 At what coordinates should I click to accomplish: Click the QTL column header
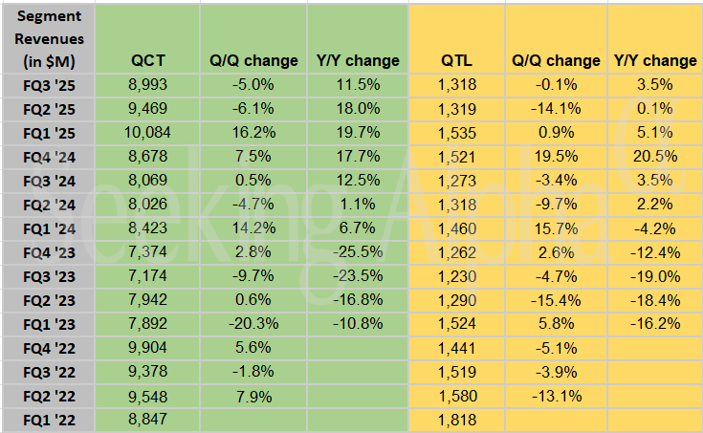coord(457,60)
